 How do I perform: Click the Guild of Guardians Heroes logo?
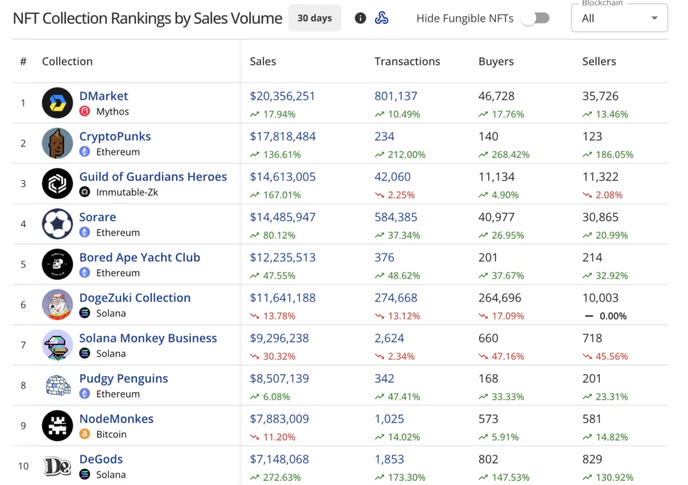click(x=57, y=183)
